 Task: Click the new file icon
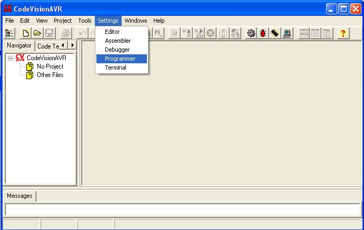[x=25, y=33]
